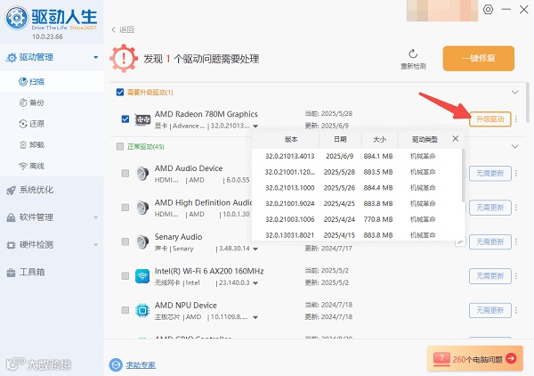Click the back arrow next to 返回

[114, 29]
